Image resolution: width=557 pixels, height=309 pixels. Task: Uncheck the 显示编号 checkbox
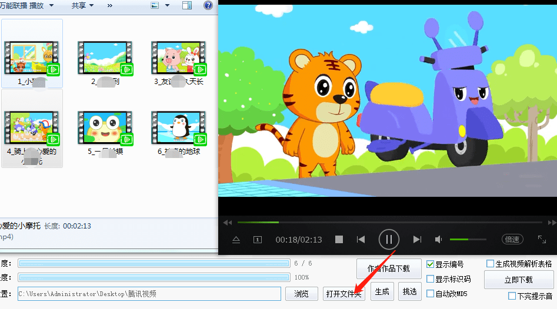tap(430, 264)
